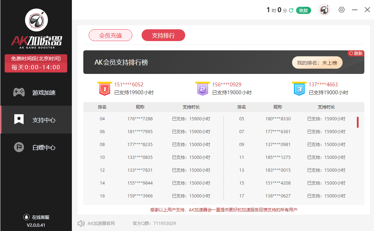Close the AK加速器 window
This screenshot has height=231, width=374.
[x=367, y=10]
